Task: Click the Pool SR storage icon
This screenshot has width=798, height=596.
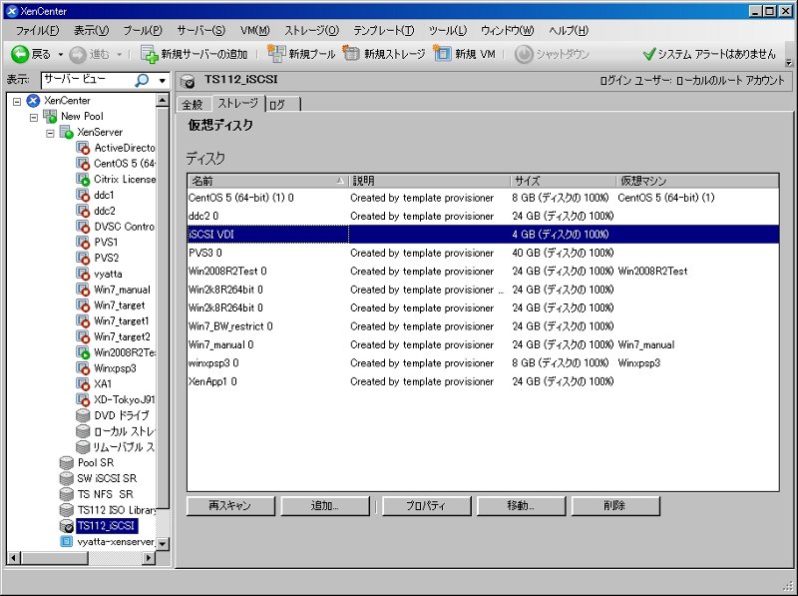Action: tap(67, 462)
